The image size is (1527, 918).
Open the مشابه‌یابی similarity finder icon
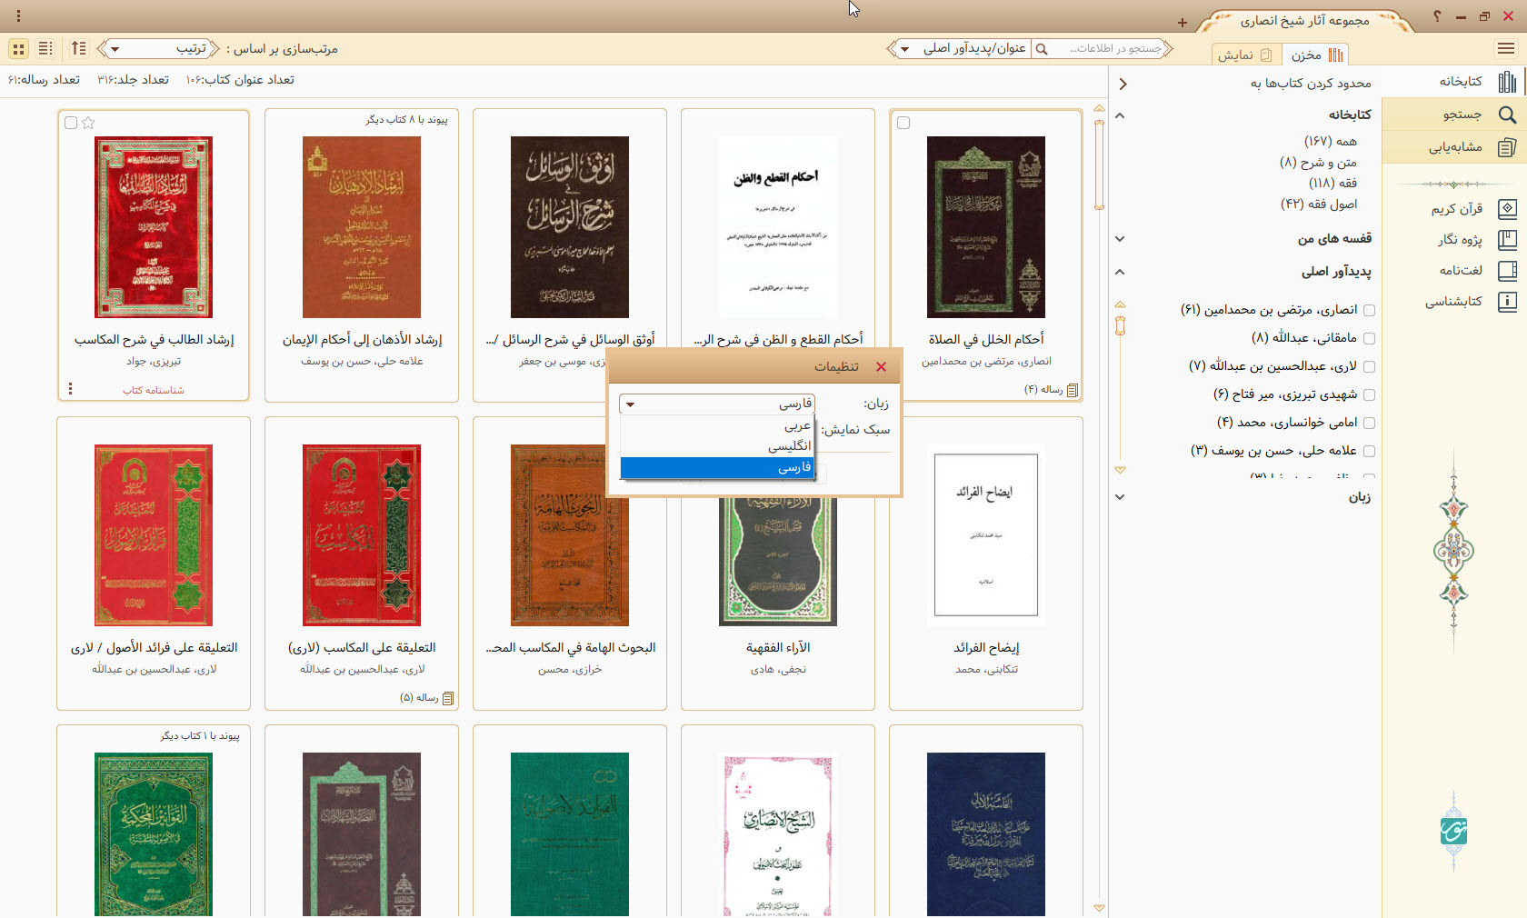[1507, 147]
